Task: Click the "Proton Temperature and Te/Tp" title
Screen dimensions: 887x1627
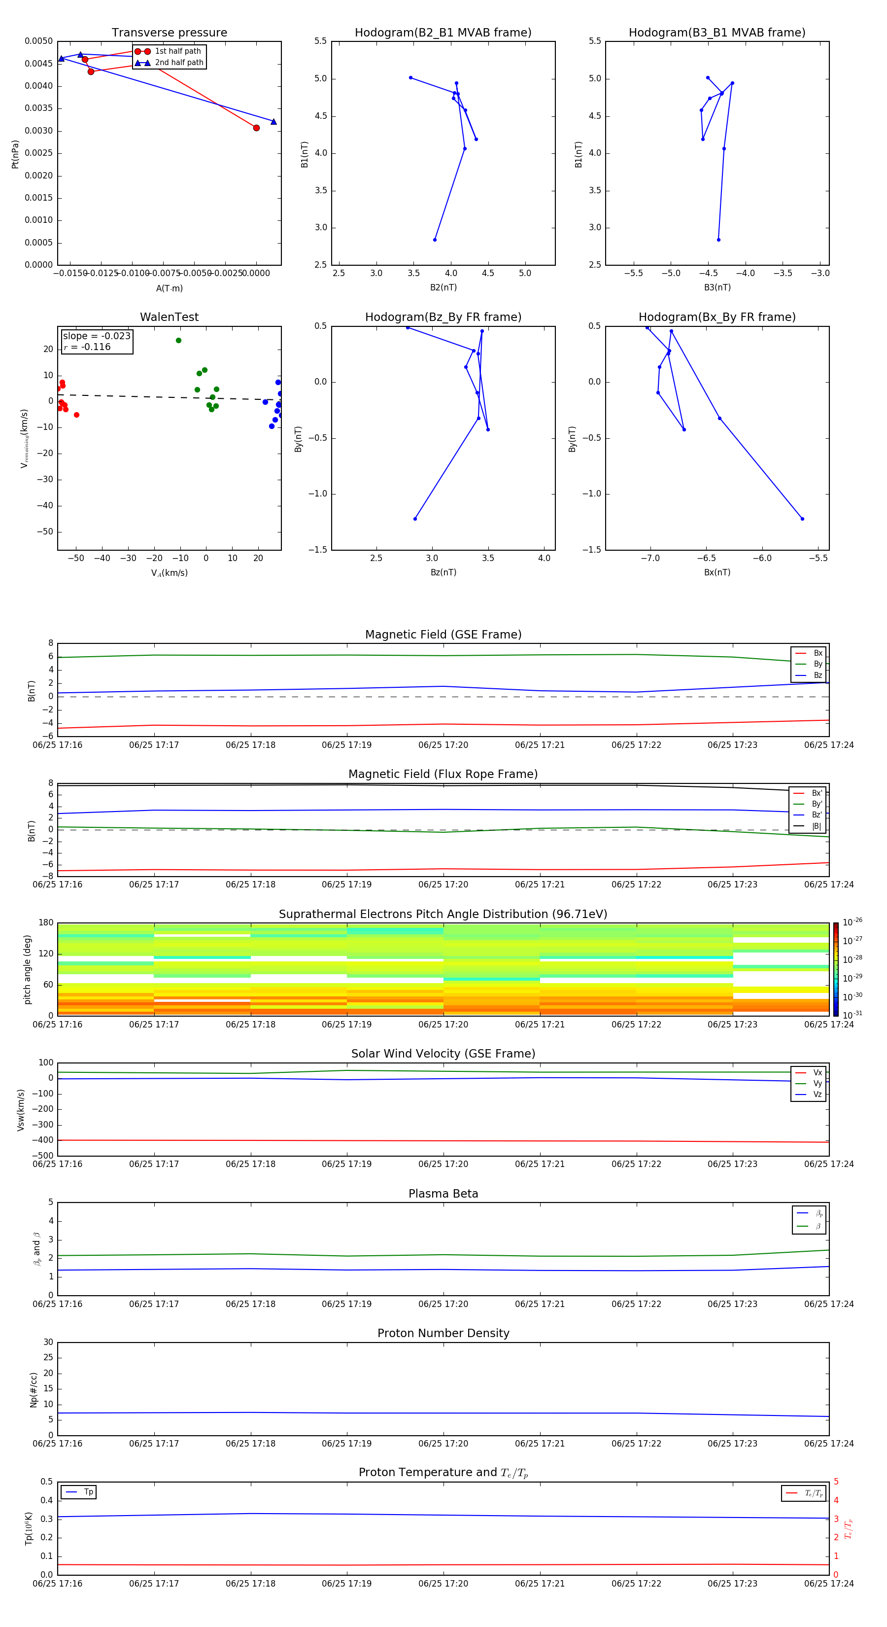Action: (x=443, y=1473)
